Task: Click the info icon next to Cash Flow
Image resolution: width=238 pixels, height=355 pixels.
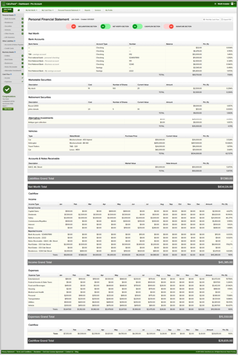Action: [x=11, y=74]
